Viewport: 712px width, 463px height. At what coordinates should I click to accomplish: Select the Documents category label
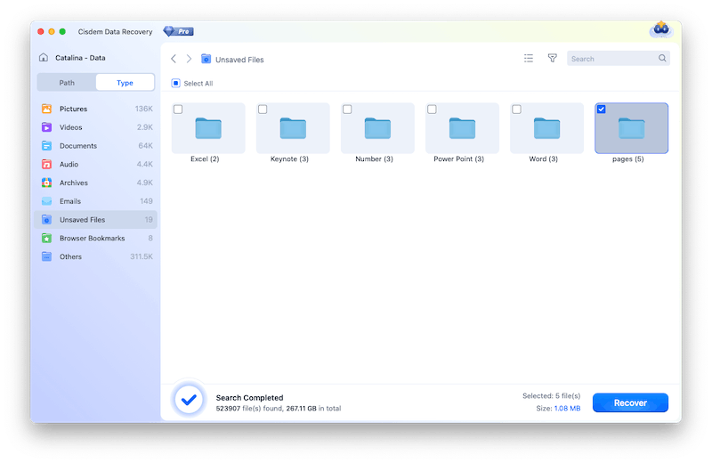click(x=78, y=146)
